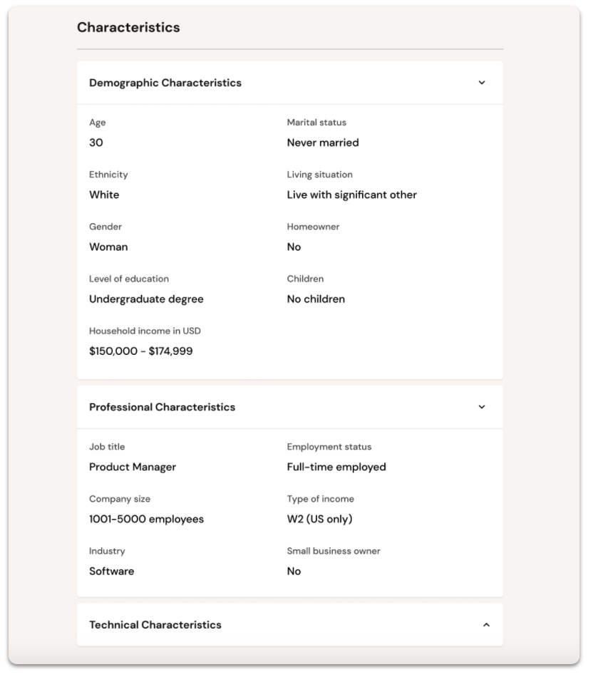Screen dimensions: 593x677
Task: Click the Technical Characteristics section header
Action: pyautogui.click(x=290, y=625)
